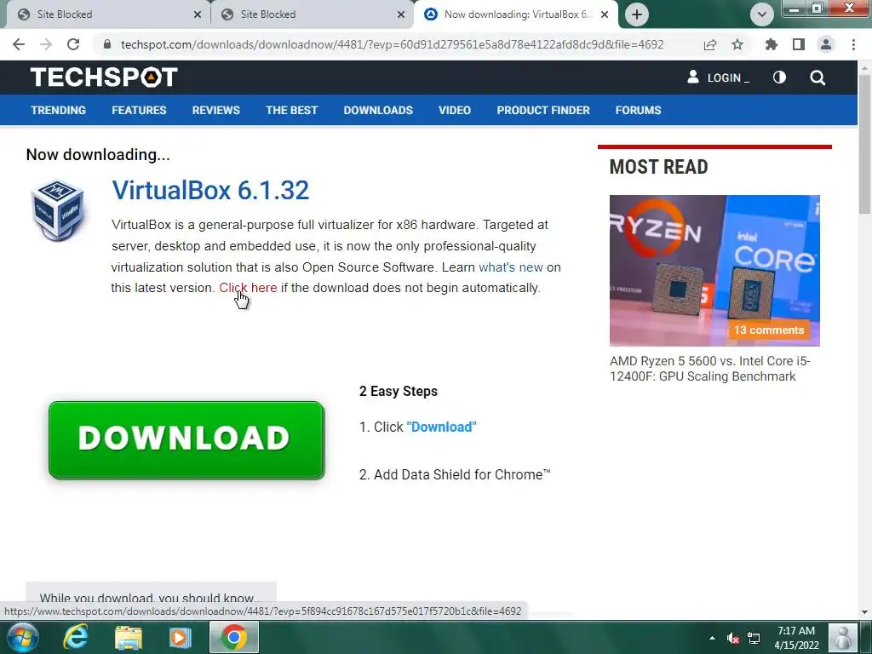Open the Extensions puzzle icon
Screen dimensions: 872x654
point(772,44)
